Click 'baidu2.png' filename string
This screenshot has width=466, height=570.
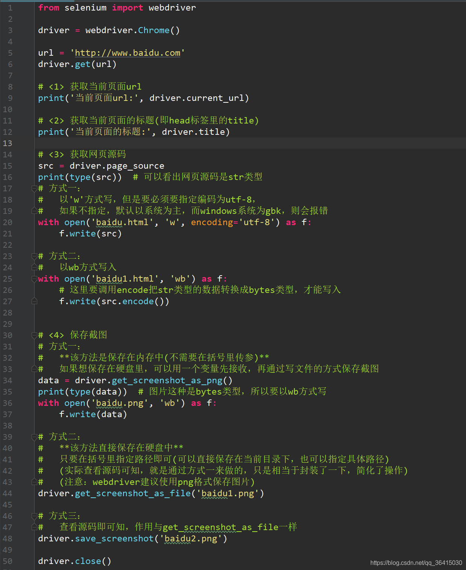point(191,538)
